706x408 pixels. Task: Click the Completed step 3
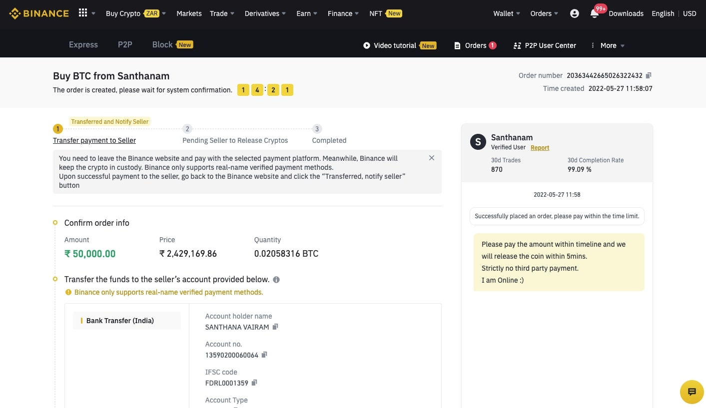pyautogui.click(x=329, y=140)
